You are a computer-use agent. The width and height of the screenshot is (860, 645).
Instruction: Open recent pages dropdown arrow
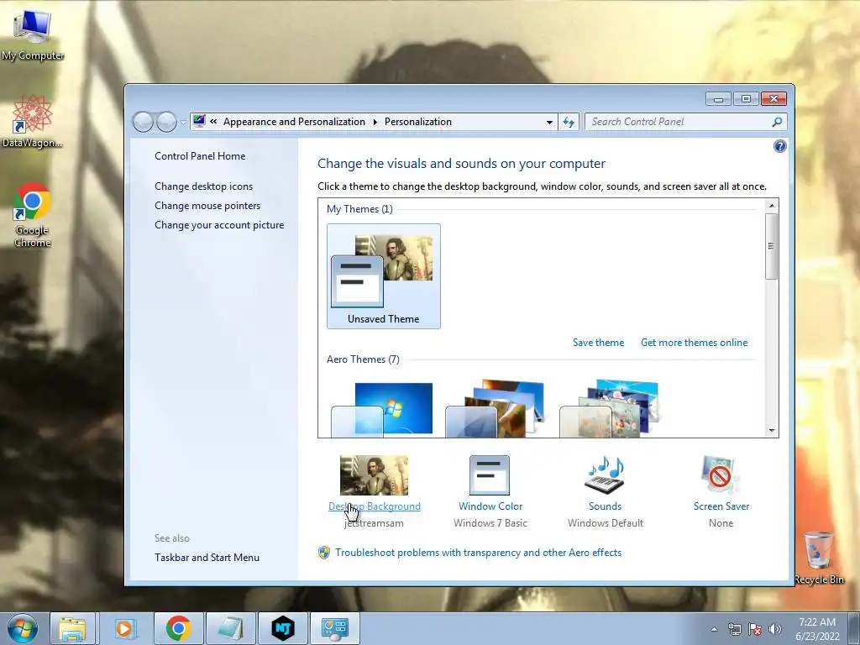(183, 123)
